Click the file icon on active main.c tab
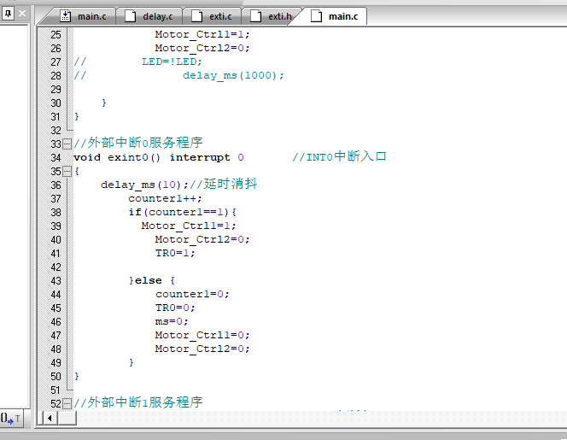Screen dimensions: 567x440 click(316, 16)
